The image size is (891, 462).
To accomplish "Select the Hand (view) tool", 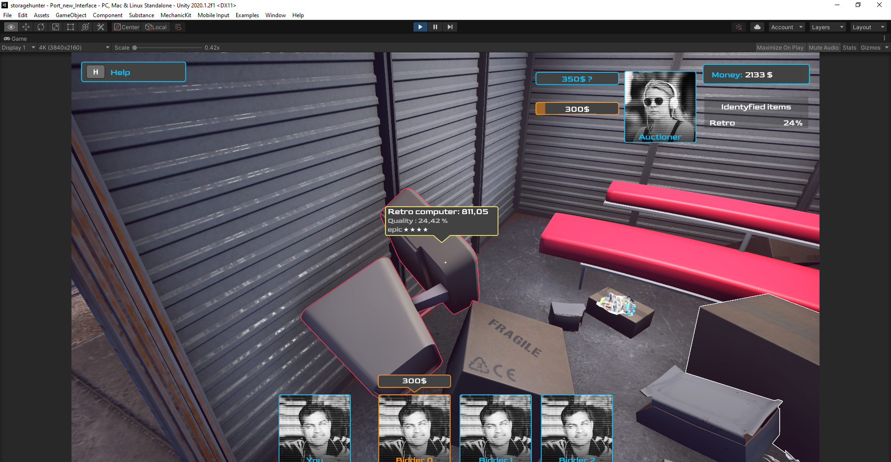I will pyautogui.click(x=11, y=27).
